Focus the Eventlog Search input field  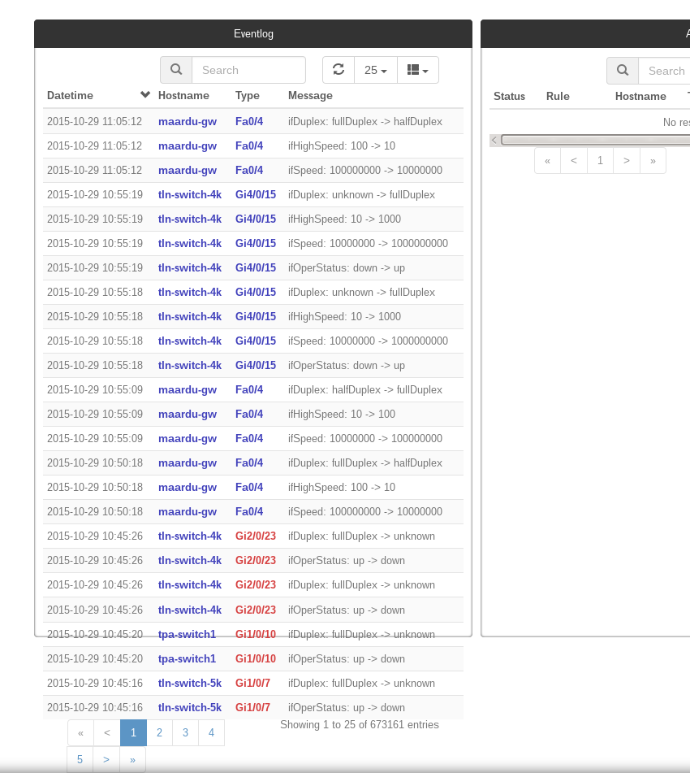tap(248, 70)
